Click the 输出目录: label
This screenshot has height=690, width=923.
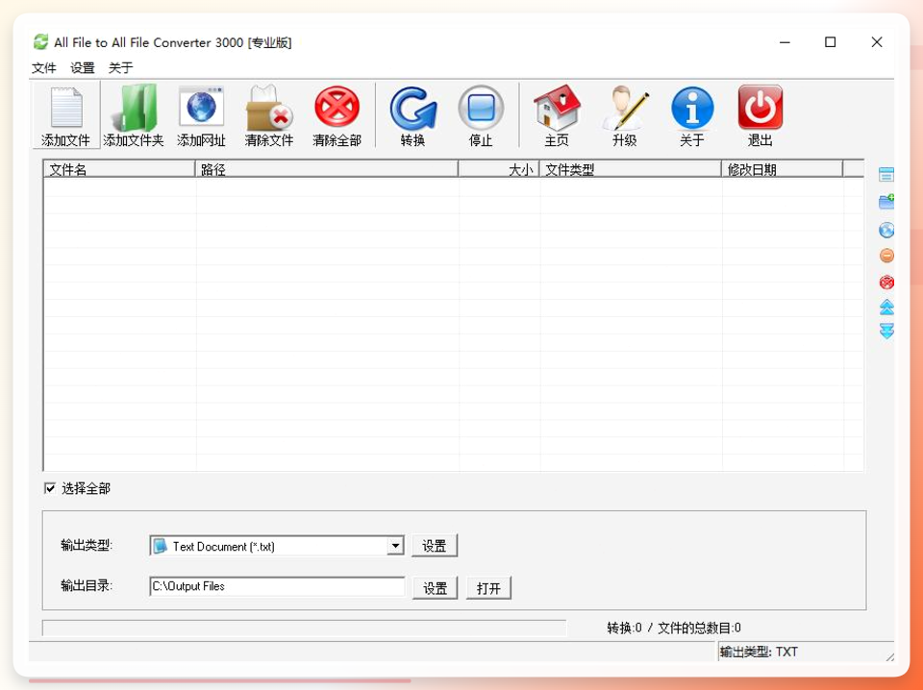[x=87, y=586]
